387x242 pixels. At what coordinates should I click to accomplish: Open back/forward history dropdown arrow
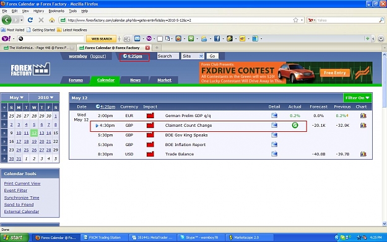(x=22, y=20)
